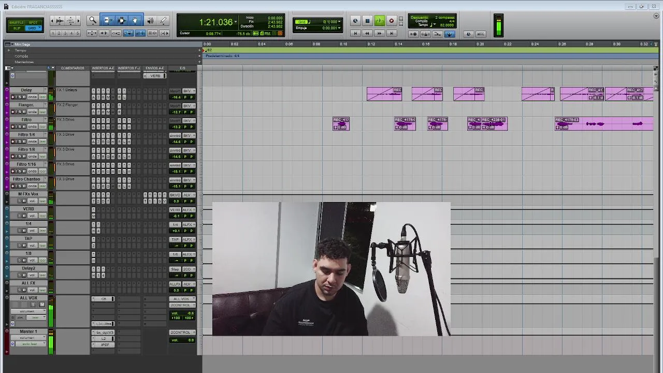The height and width of the screenshot is (373, 663).
Task: Recall Zoom Preset 1
Action: (x=53, y=33)
